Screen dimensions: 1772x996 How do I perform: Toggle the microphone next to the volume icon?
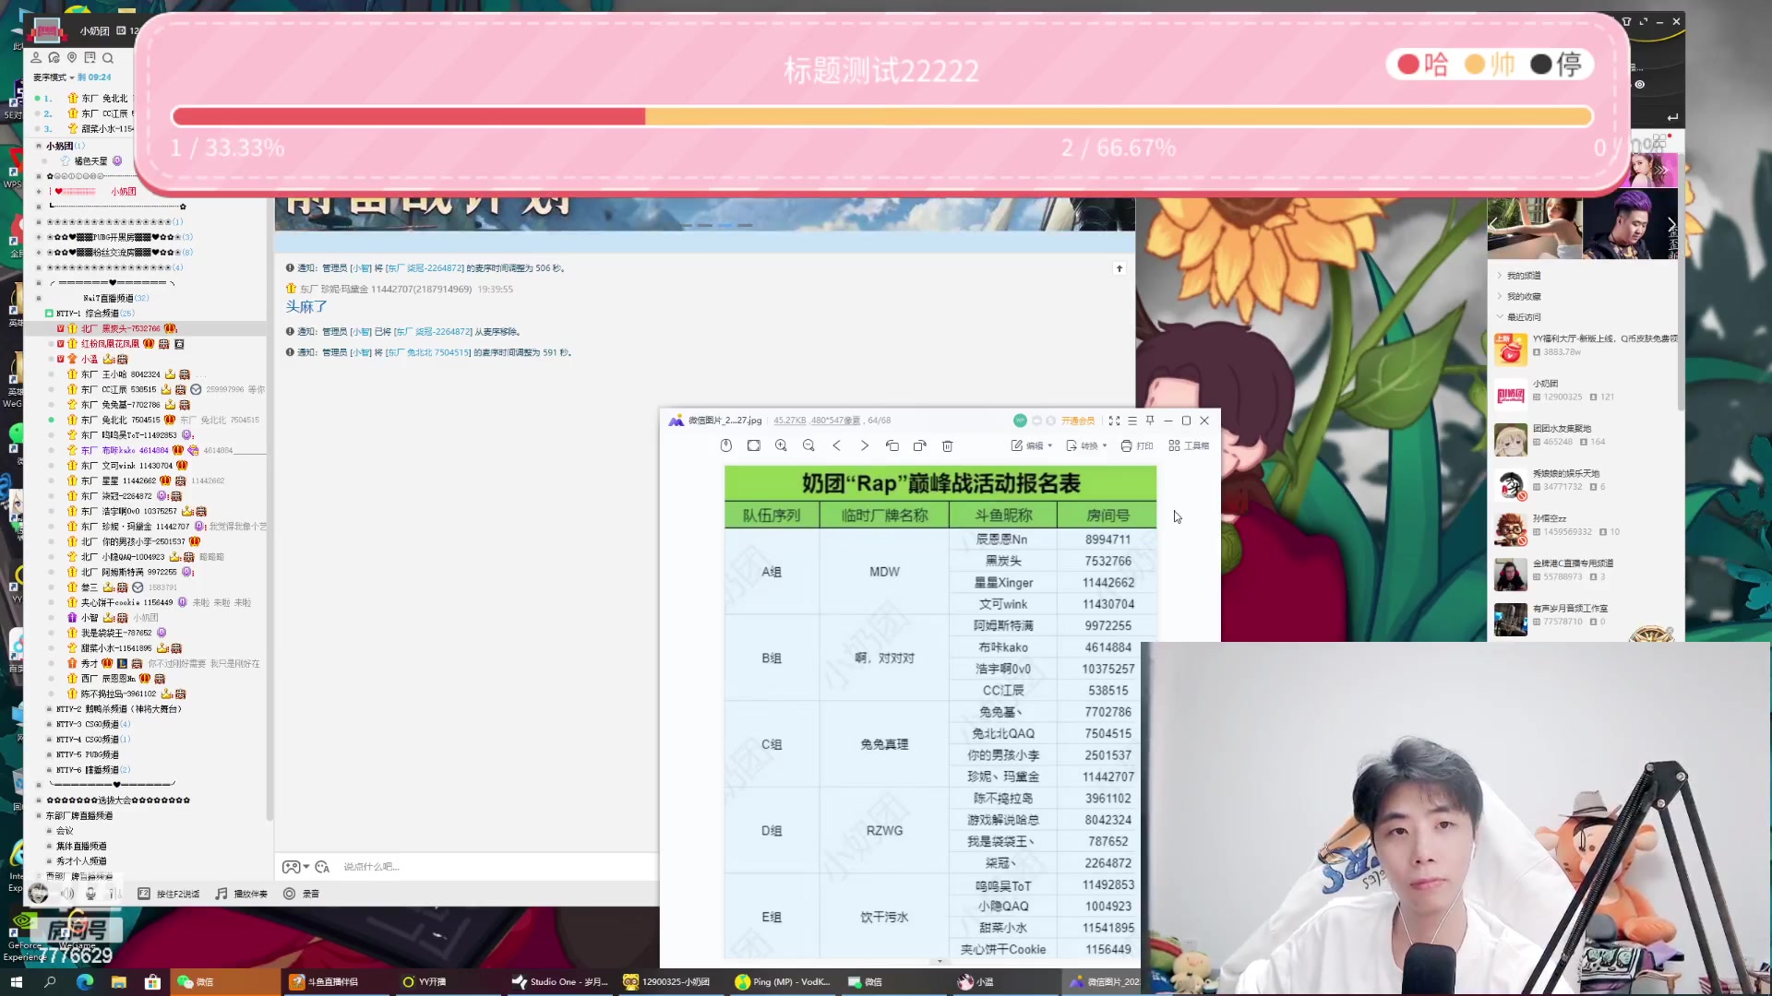tap(90, 893)
